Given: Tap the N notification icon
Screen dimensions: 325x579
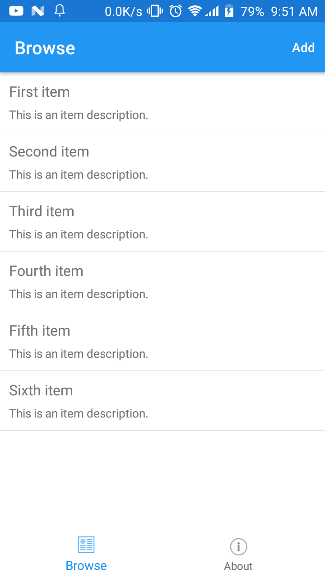Looking at the screenshot, I should [x=38, y=11].
